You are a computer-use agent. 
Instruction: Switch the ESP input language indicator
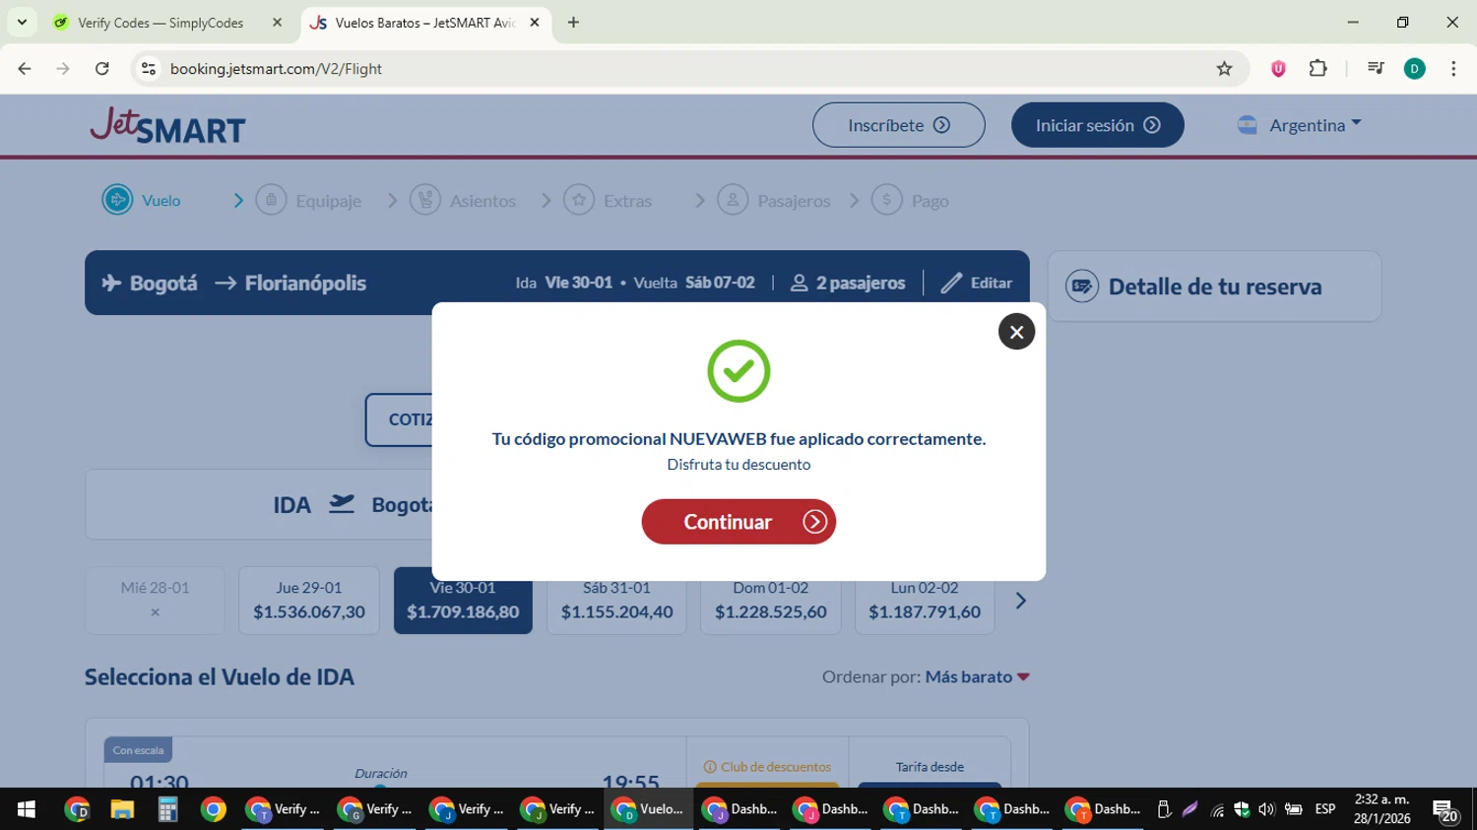coord(1325,809)
